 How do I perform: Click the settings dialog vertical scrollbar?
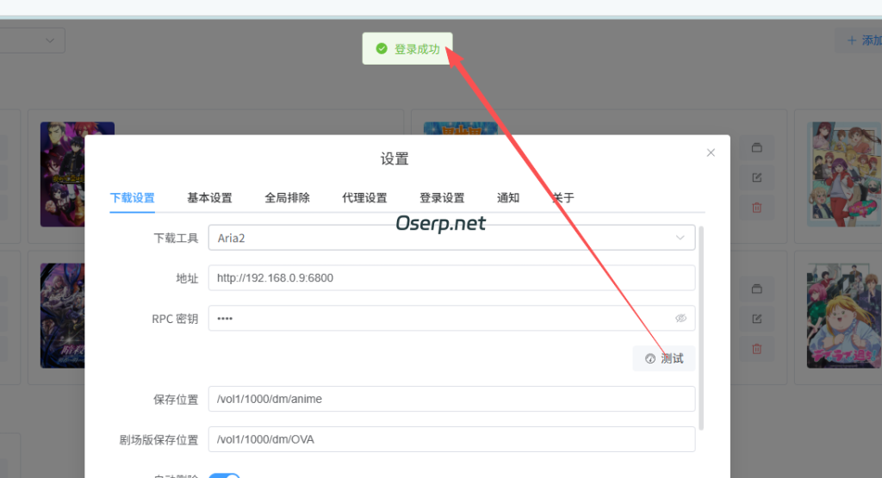[x=701, y=328]
